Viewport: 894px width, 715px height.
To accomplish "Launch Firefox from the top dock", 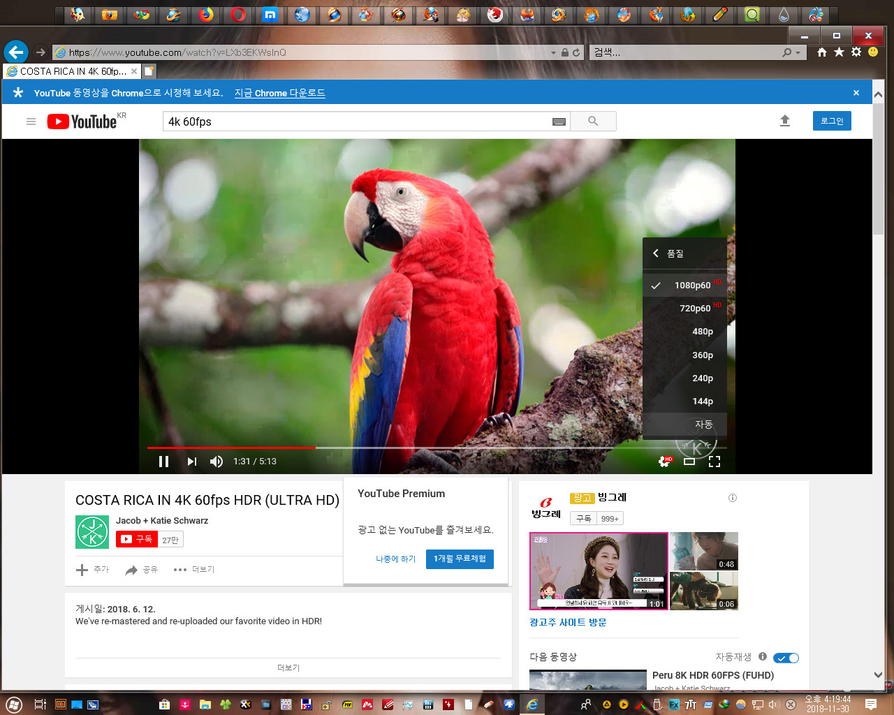I will click(x=205, y=15).
